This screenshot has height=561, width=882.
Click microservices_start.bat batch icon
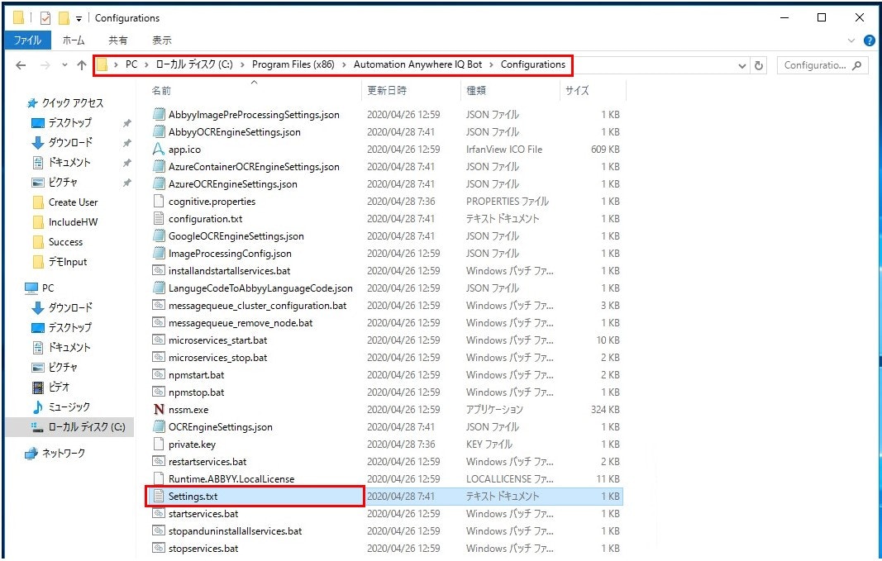[160, 340]
